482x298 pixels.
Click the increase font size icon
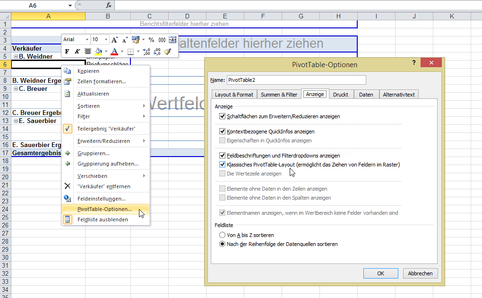pos(115,40)
